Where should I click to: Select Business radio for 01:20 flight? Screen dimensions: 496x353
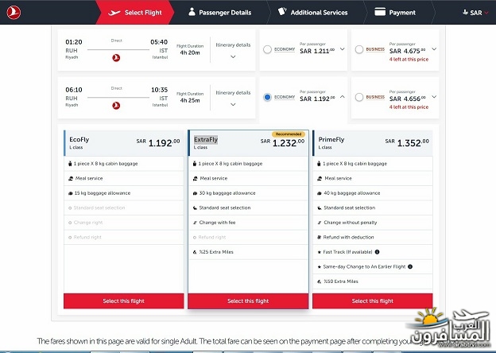359,49
